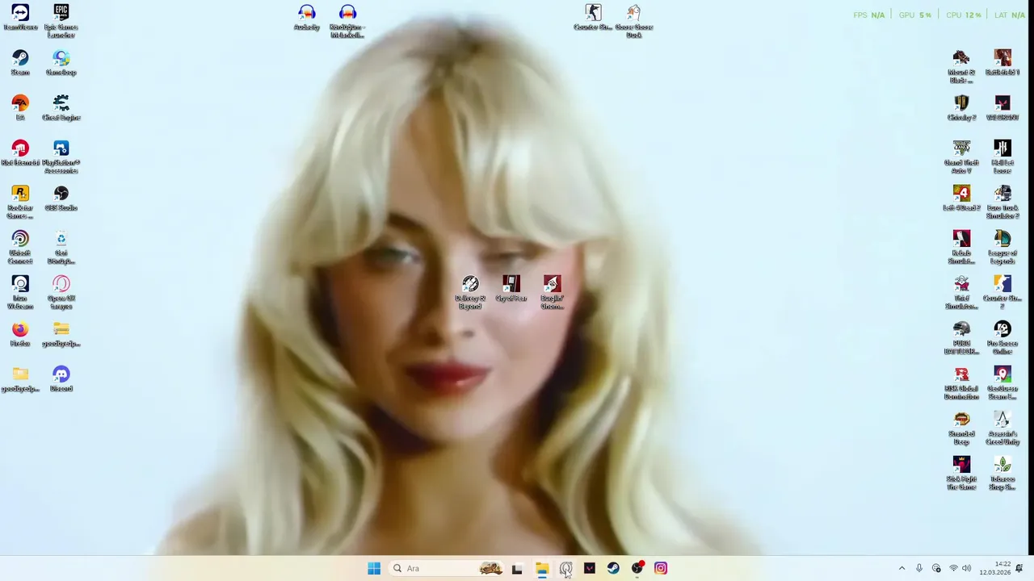Open the Left 4 Dead 2 shortcut

click(x=961, y=199)
